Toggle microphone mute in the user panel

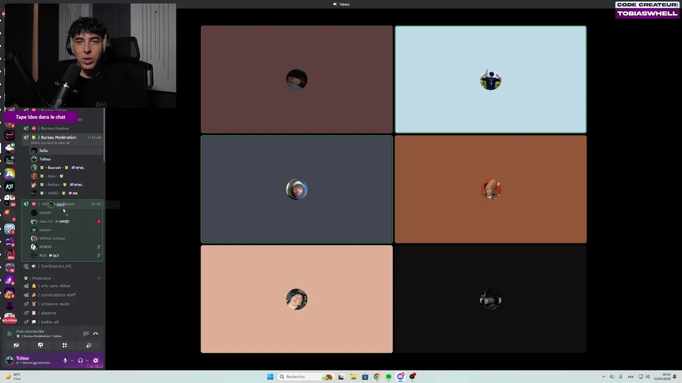[65, 360]
